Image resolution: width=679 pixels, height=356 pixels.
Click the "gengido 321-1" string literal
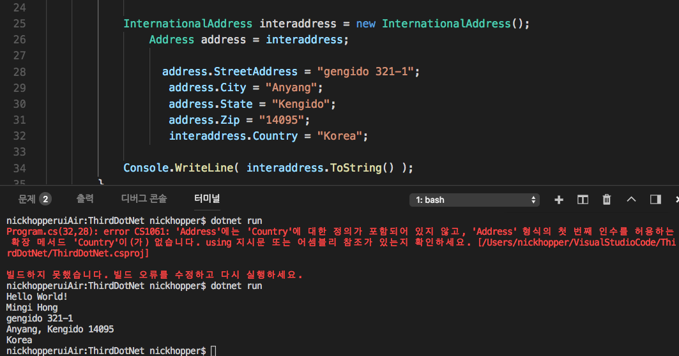tap(365, 72)
